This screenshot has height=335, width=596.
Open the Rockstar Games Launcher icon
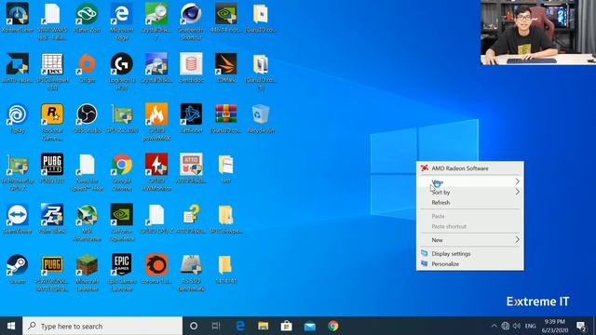52,122
